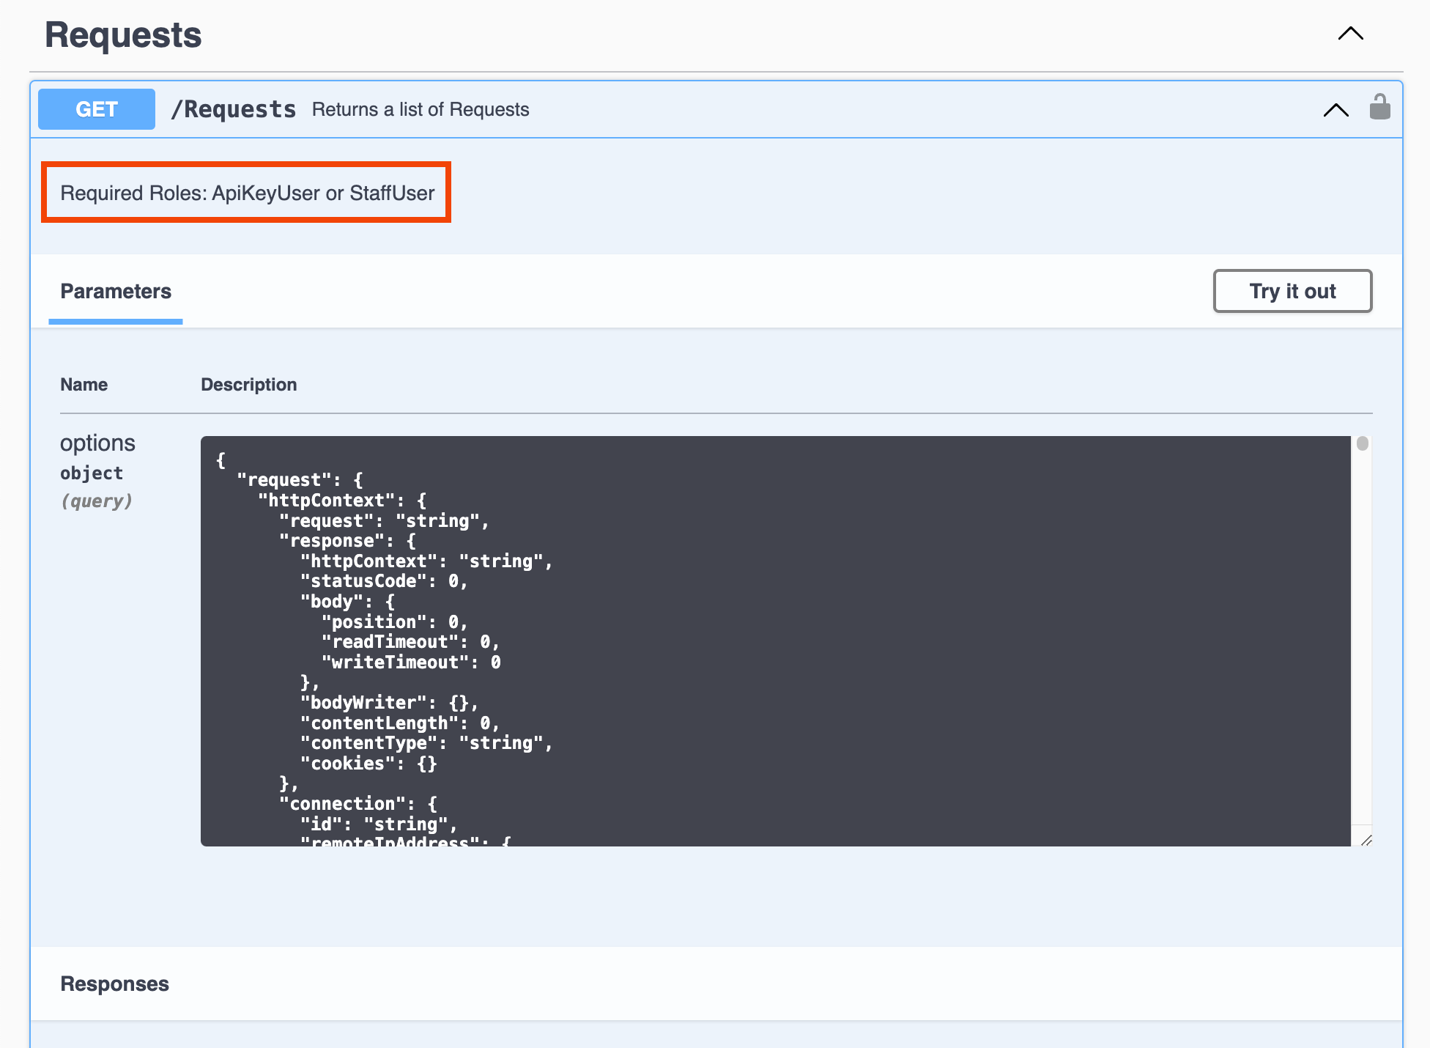The height and width of the screenshot is (1048, 1430).
Task: Click the Responses section header
Action: (115, 984)
